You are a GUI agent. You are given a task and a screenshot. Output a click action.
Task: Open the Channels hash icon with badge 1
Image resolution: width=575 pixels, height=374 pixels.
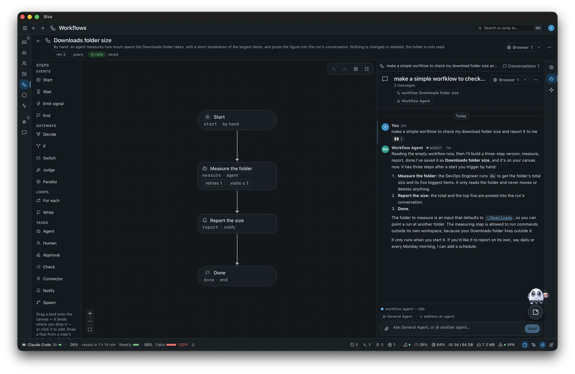[x=24, y=122]
